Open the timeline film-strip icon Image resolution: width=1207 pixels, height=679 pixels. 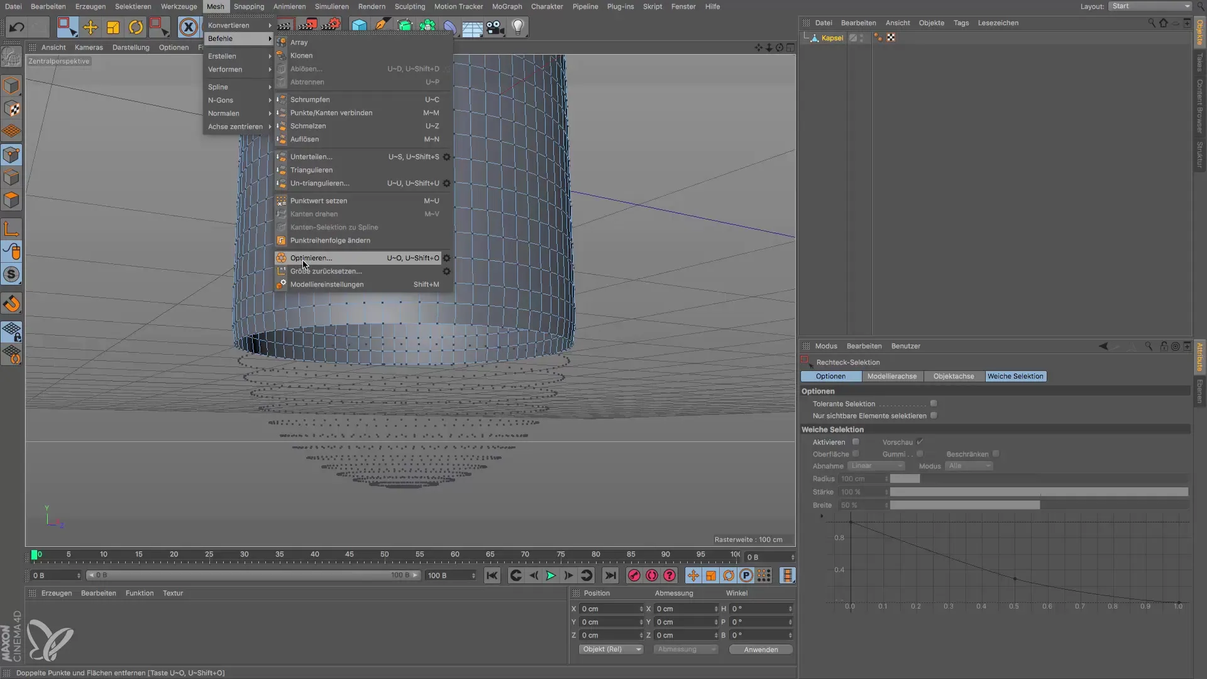[787, 575]
